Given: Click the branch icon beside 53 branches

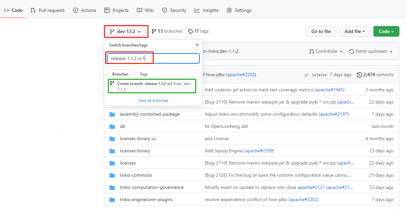Looking at the screenshot, I should click(x=154, y=31).
